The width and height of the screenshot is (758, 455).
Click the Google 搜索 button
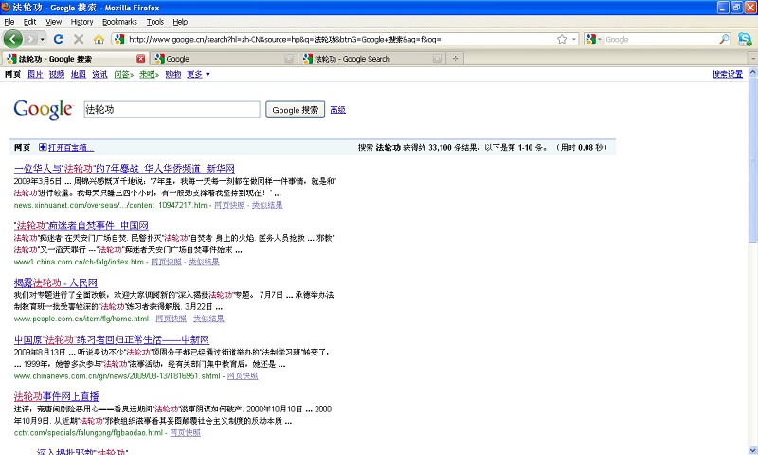coord(296,110)
